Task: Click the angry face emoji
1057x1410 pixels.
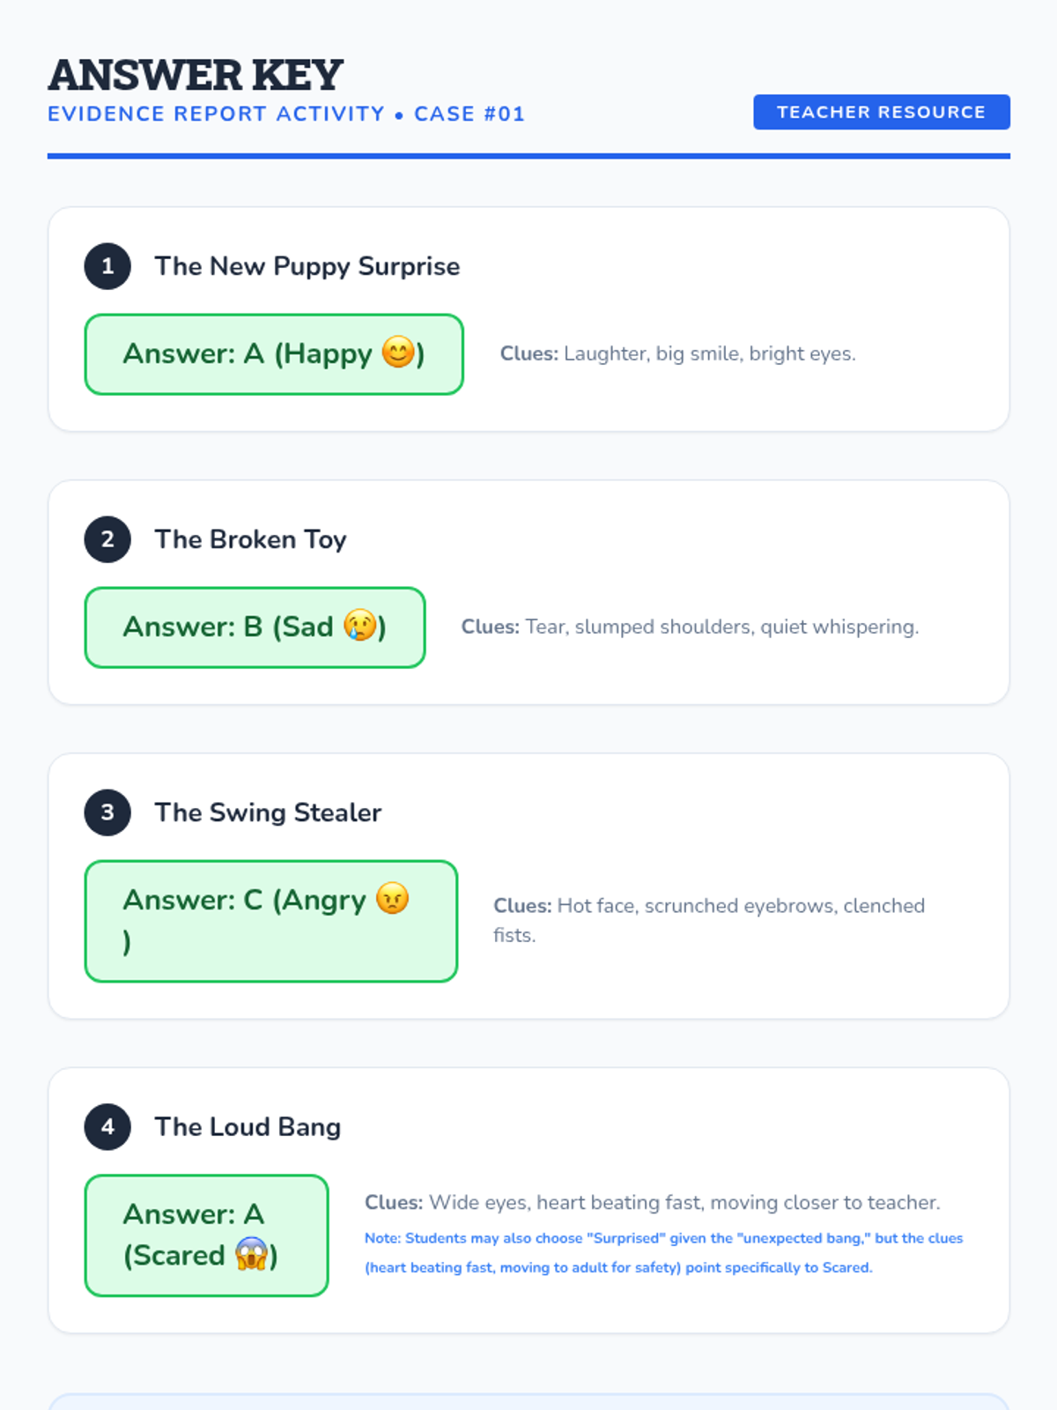Action: 393,899
